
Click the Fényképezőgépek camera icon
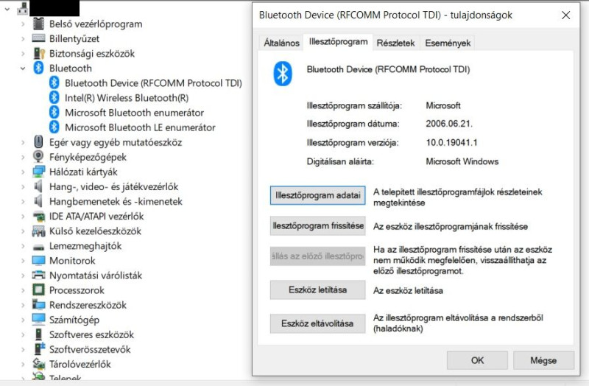pyautogui.click(x=38, y=157)
